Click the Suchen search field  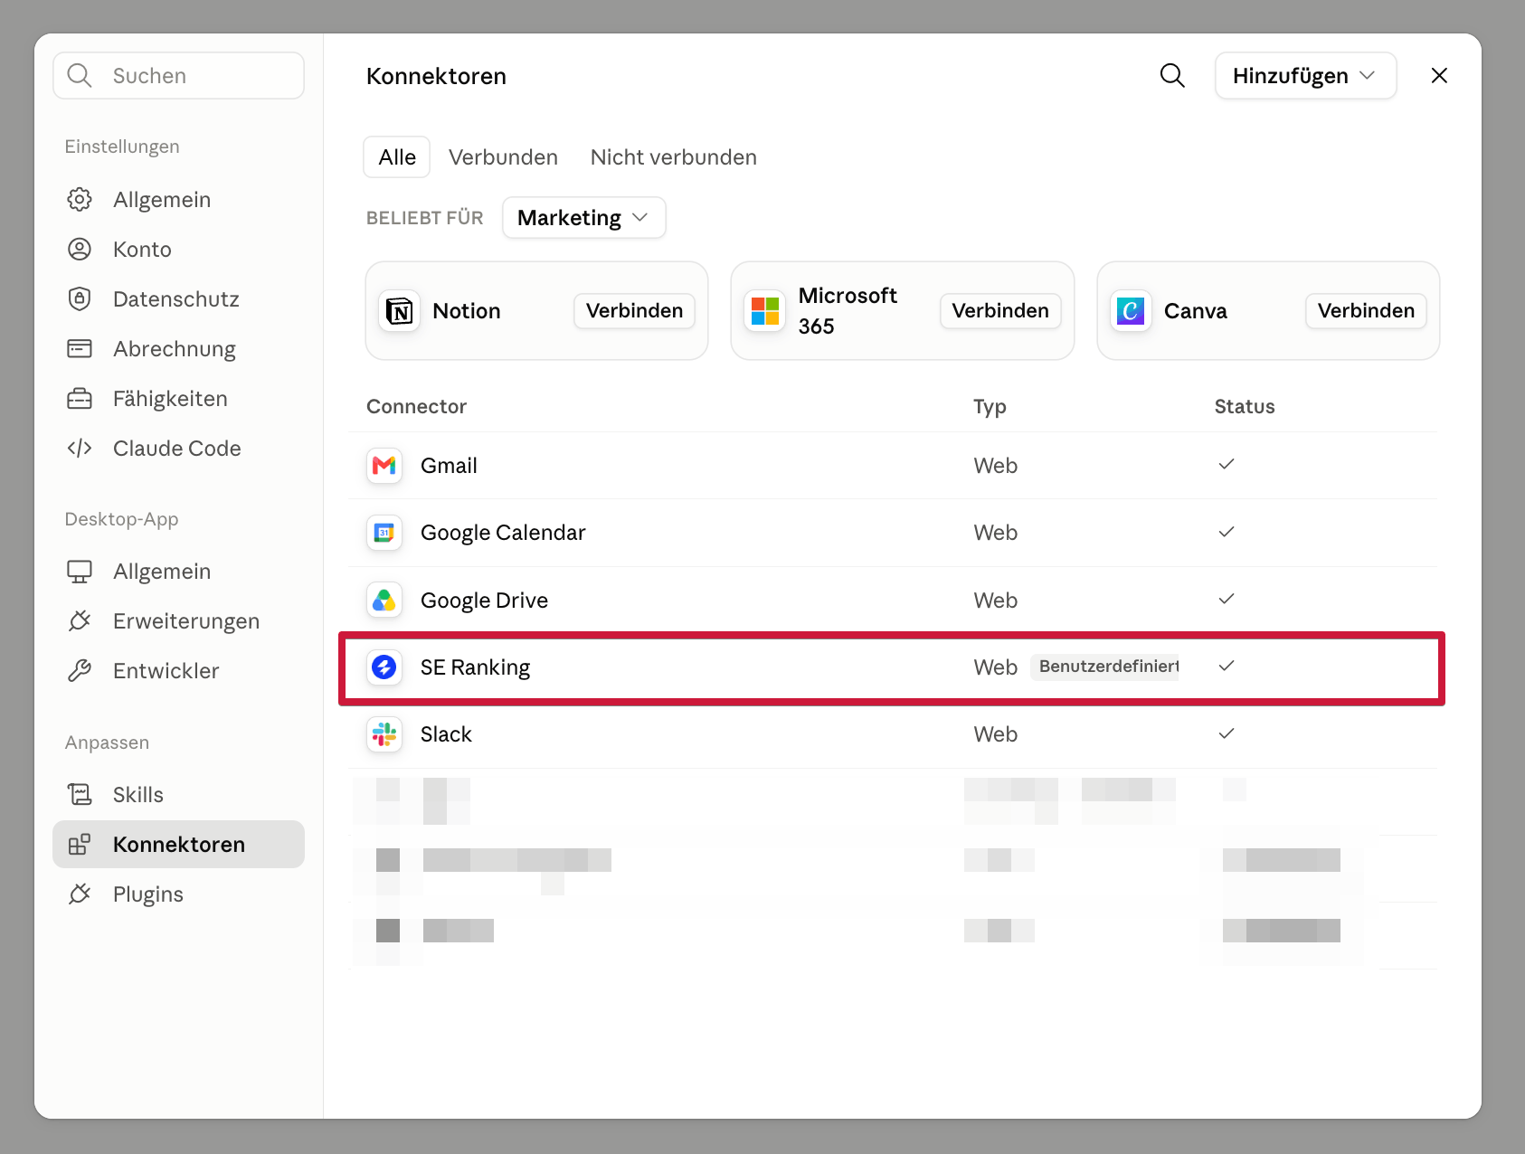click(178, 76)
